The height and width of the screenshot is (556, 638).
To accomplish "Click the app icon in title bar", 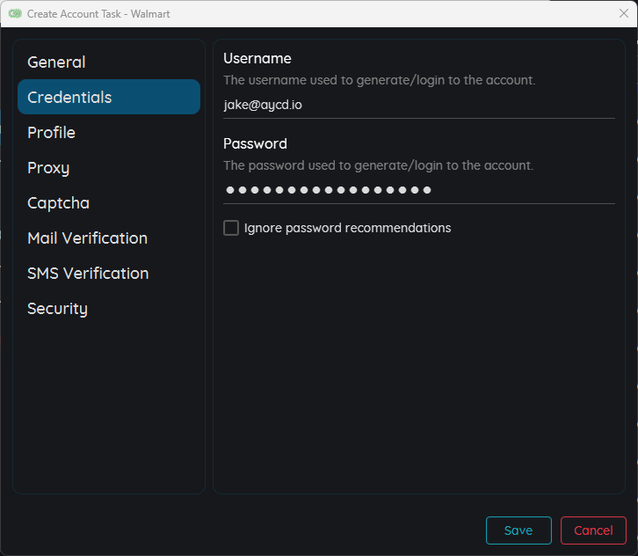I will click(15, 14).
